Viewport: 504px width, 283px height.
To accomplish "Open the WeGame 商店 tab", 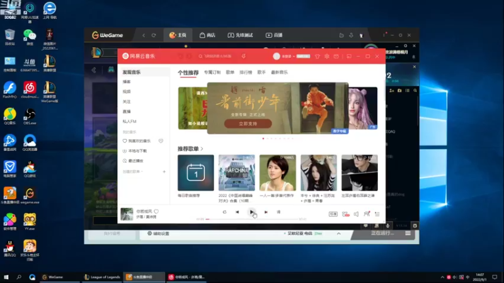I will 207,35.
